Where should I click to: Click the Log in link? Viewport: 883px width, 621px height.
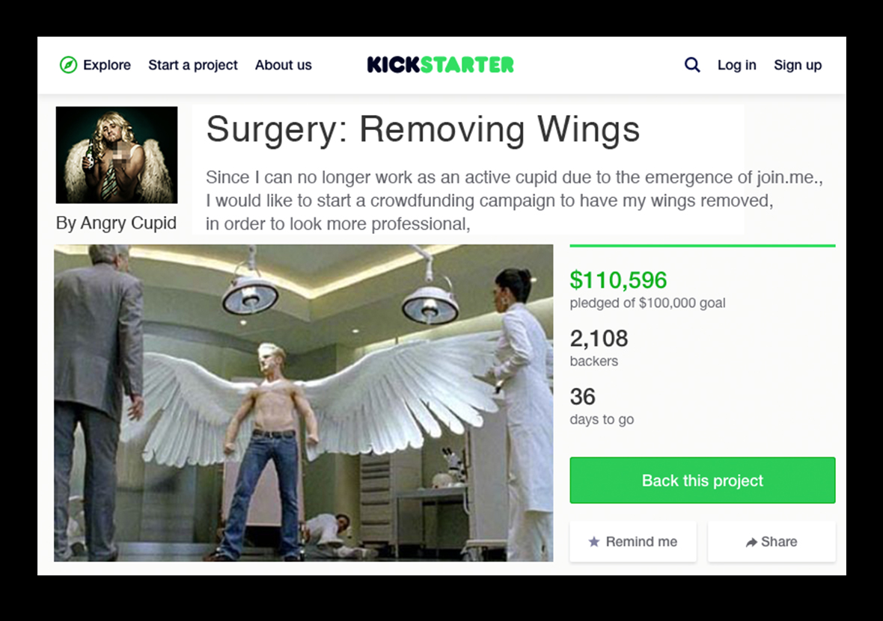[736, 65]
